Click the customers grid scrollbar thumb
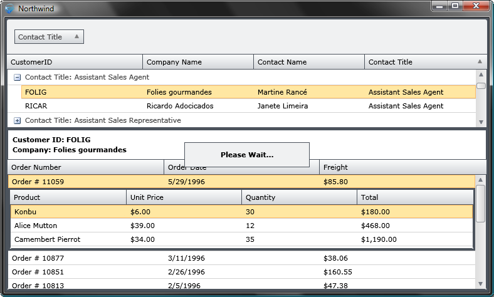The width and height of the screenshot is (494, 297). click(481, 86)
